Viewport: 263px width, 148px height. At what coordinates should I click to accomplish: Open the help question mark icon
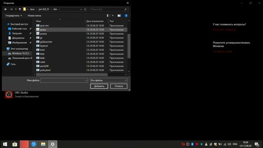[x=126, y=16]
